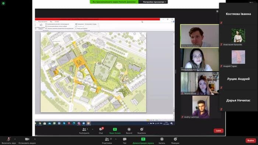Stop camera via Остановить видео icon
This screenshot has height=145, width=258.
tap(27, 139)
